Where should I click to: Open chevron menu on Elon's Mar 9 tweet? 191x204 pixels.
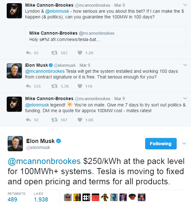point(185,65)
